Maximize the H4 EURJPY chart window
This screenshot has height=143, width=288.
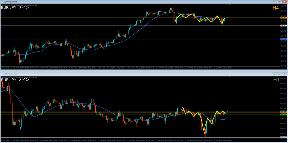[x=279, y=1]
